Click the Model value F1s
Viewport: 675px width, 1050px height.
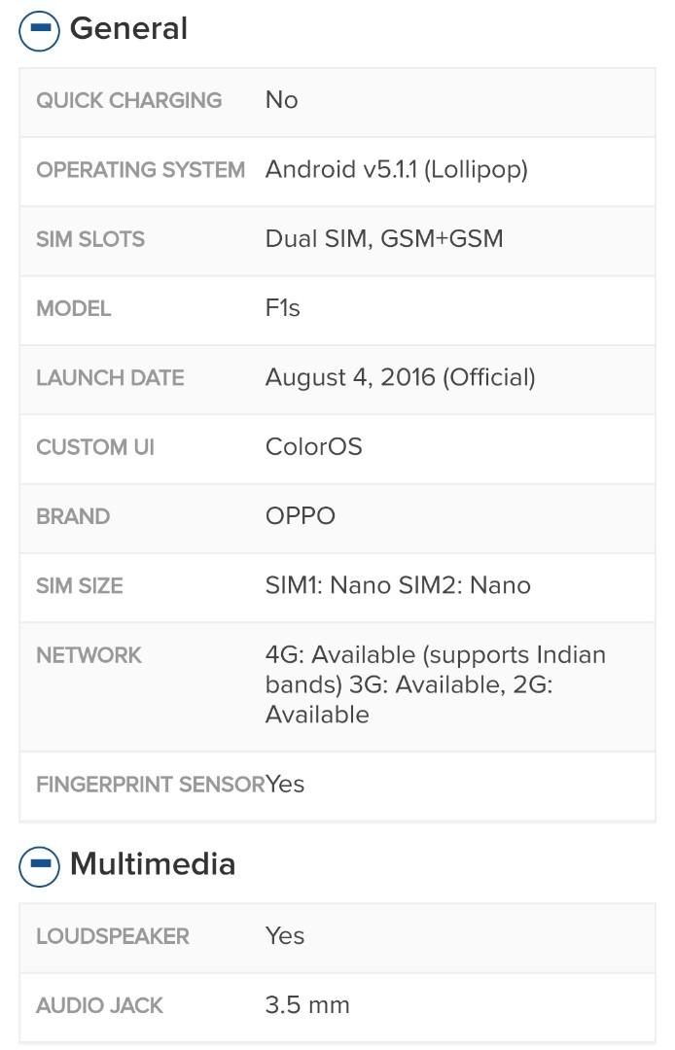[283, 308]
